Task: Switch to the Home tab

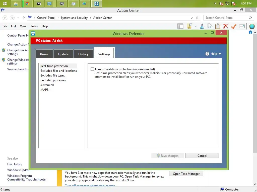Action: click(44, 54)
